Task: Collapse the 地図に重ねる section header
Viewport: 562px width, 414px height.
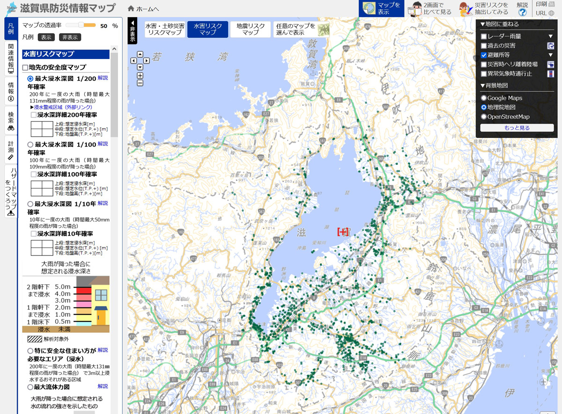Action: tap(499, 24)
